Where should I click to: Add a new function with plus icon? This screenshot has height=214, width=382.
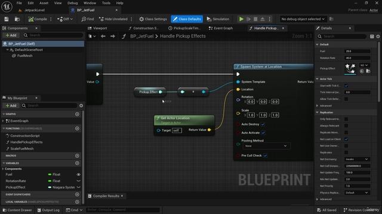click(77, 128)
